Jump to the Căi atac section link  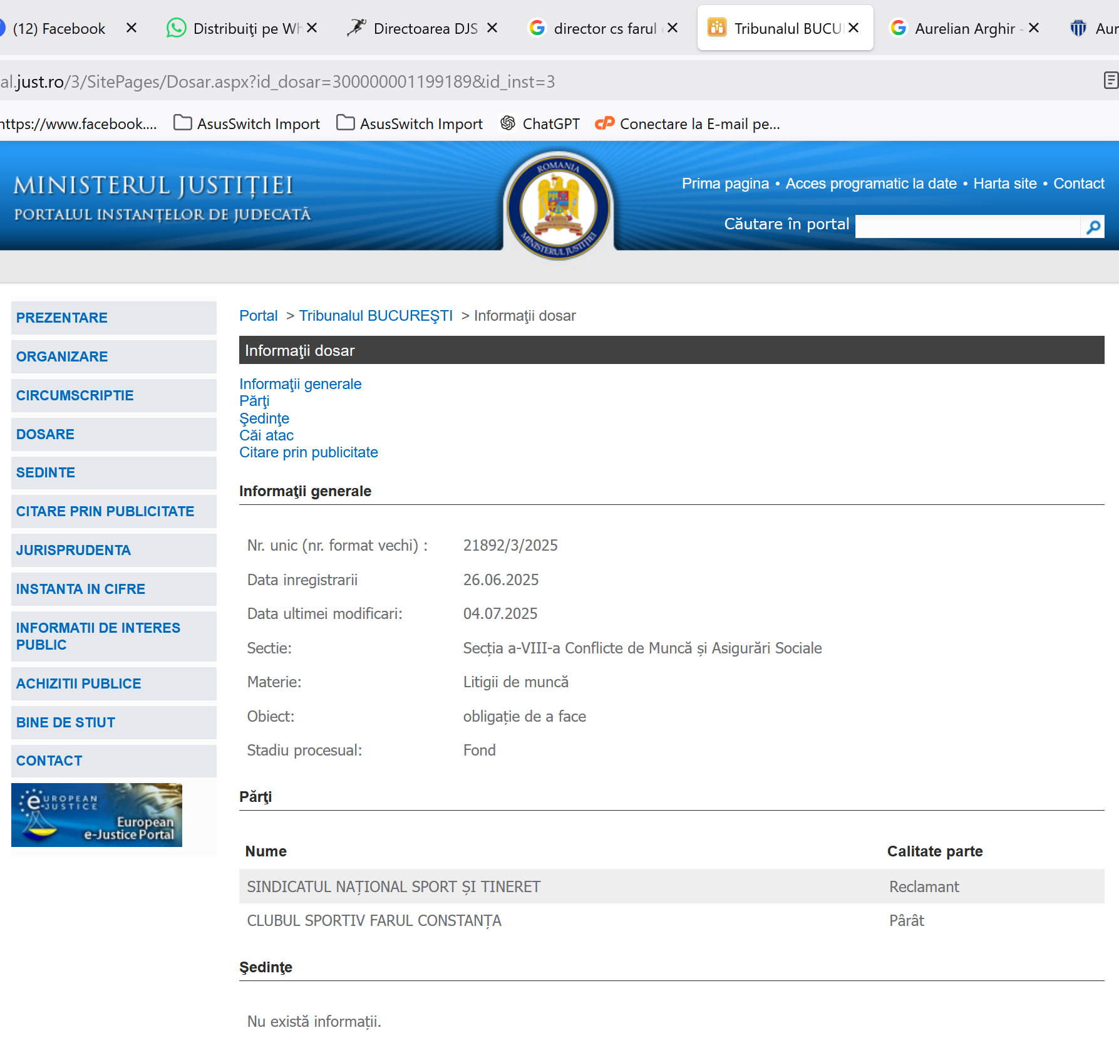tap(266, 435)
